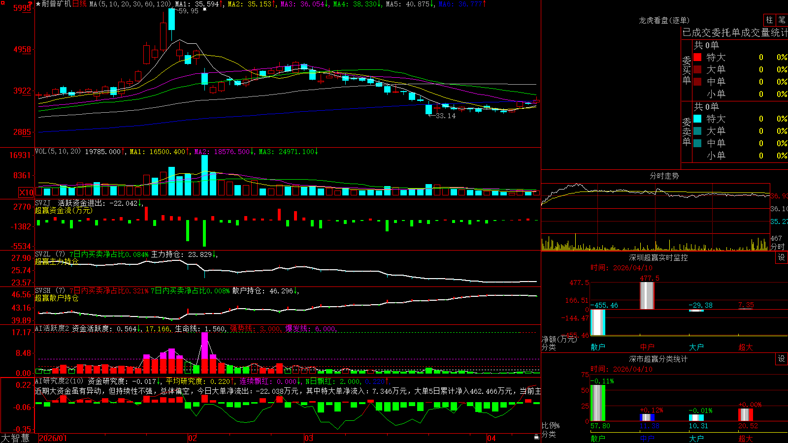Click the cyan 特大 sell-order color swatch

tap(697, 119)
